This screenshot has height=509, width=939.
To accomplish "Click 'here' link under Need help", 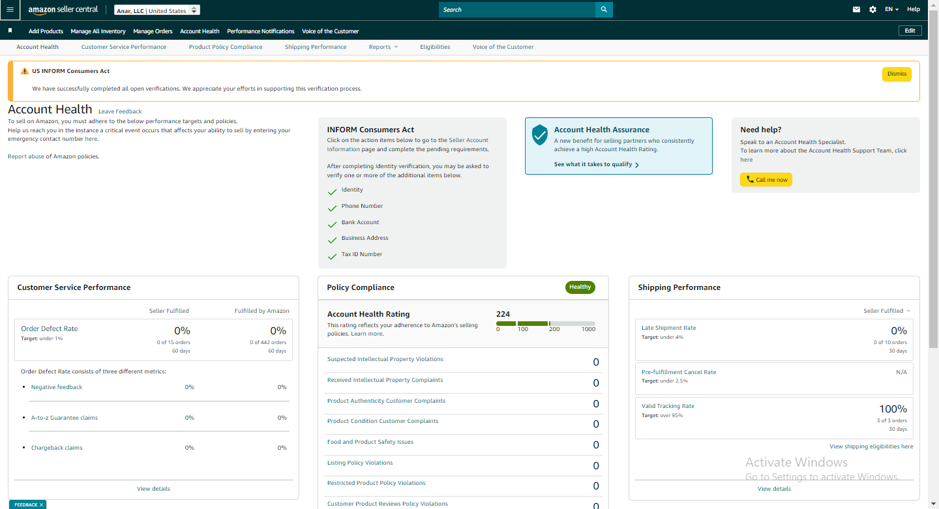I will click(x=746, y=160).
